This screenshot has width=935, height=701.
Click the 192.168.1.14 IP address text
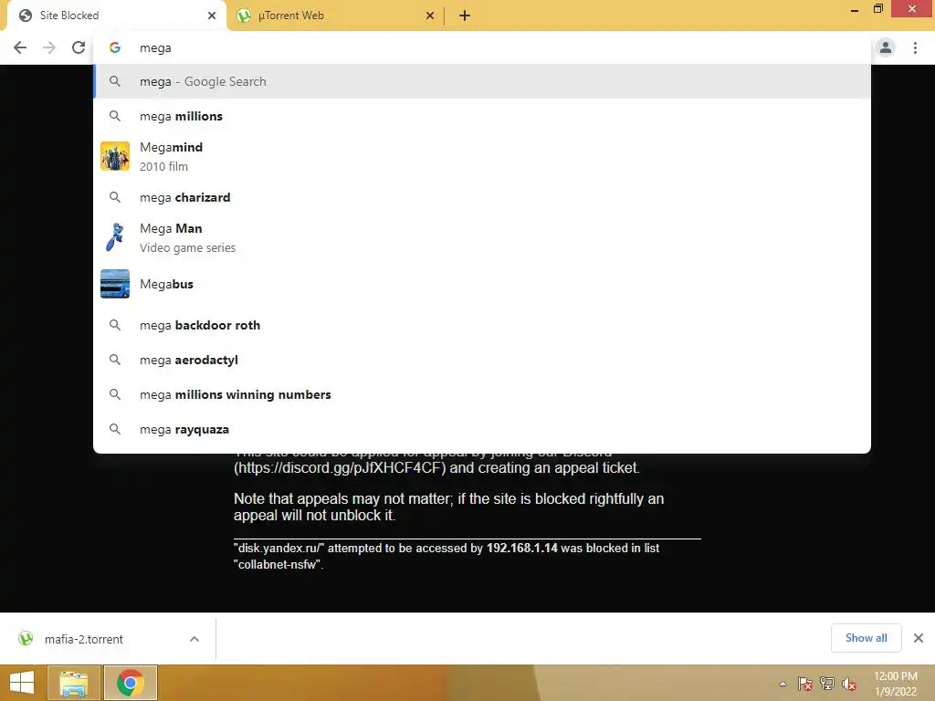point(521,548)
